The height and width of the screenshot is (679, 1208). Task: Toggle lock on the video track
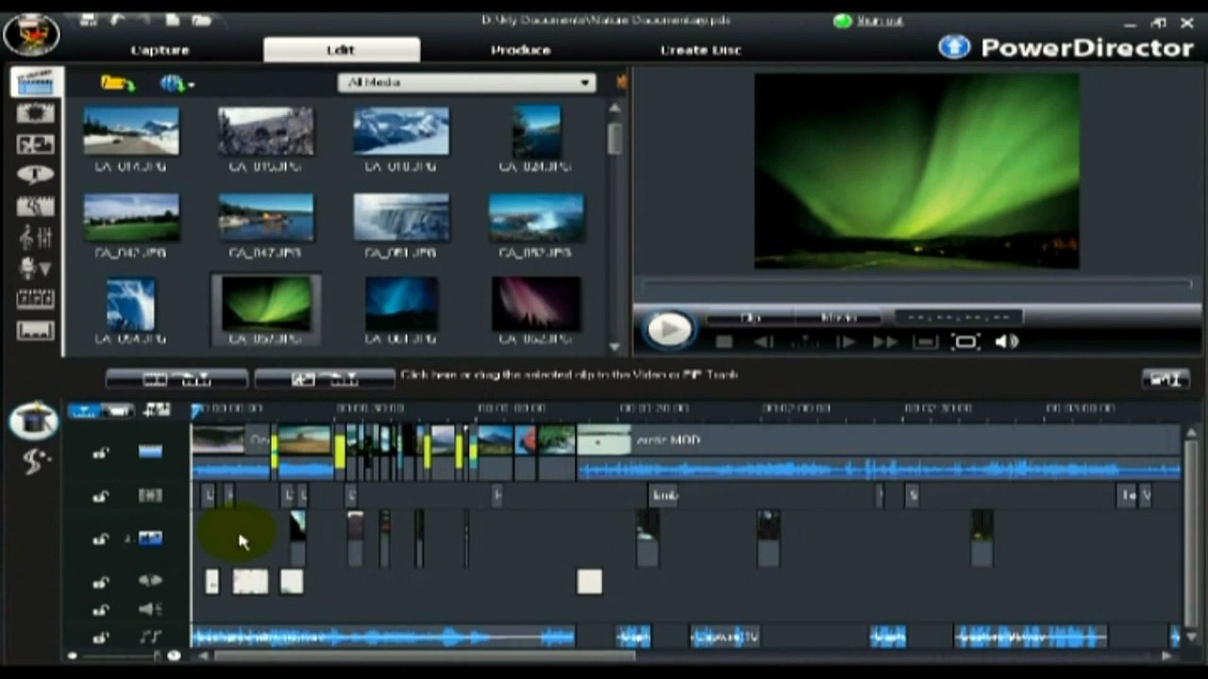coord(100,453)
